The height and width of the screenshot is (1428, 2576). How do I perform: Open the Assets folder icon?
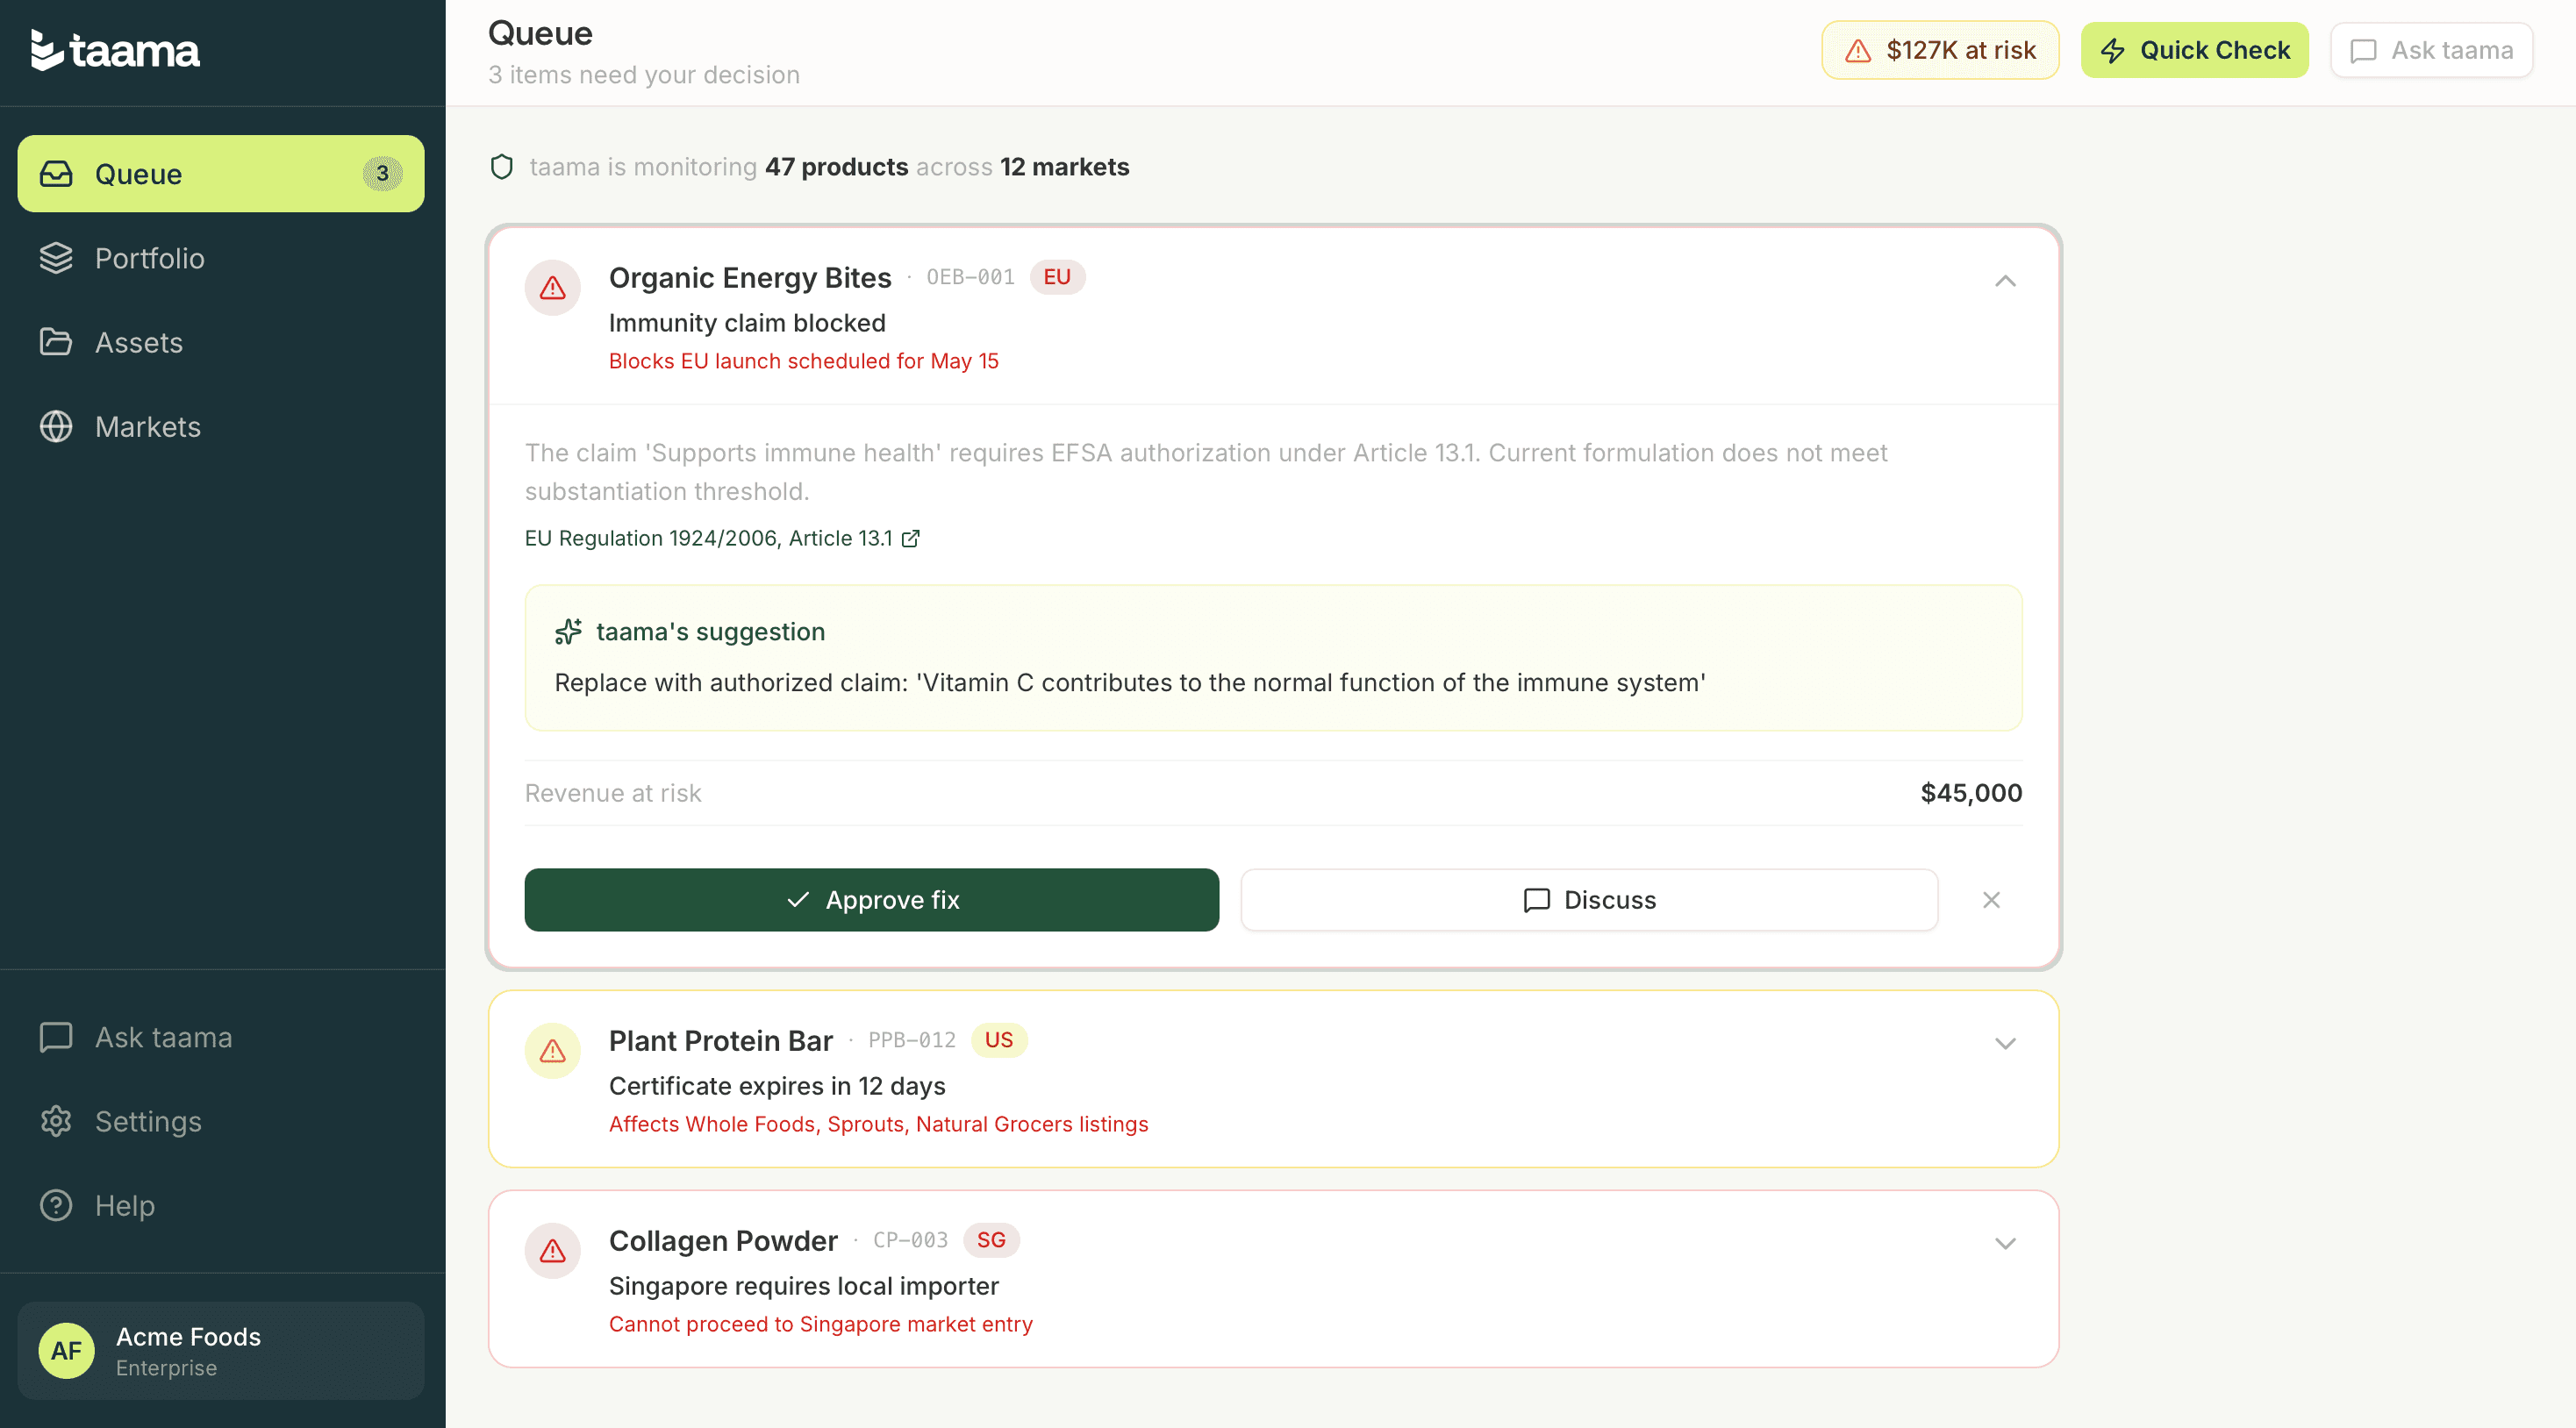[x=56, y=342]
